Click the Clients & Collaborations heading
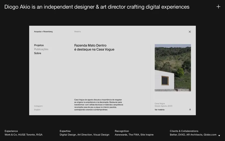Screen dimensions: 225x141 point(184,131)
